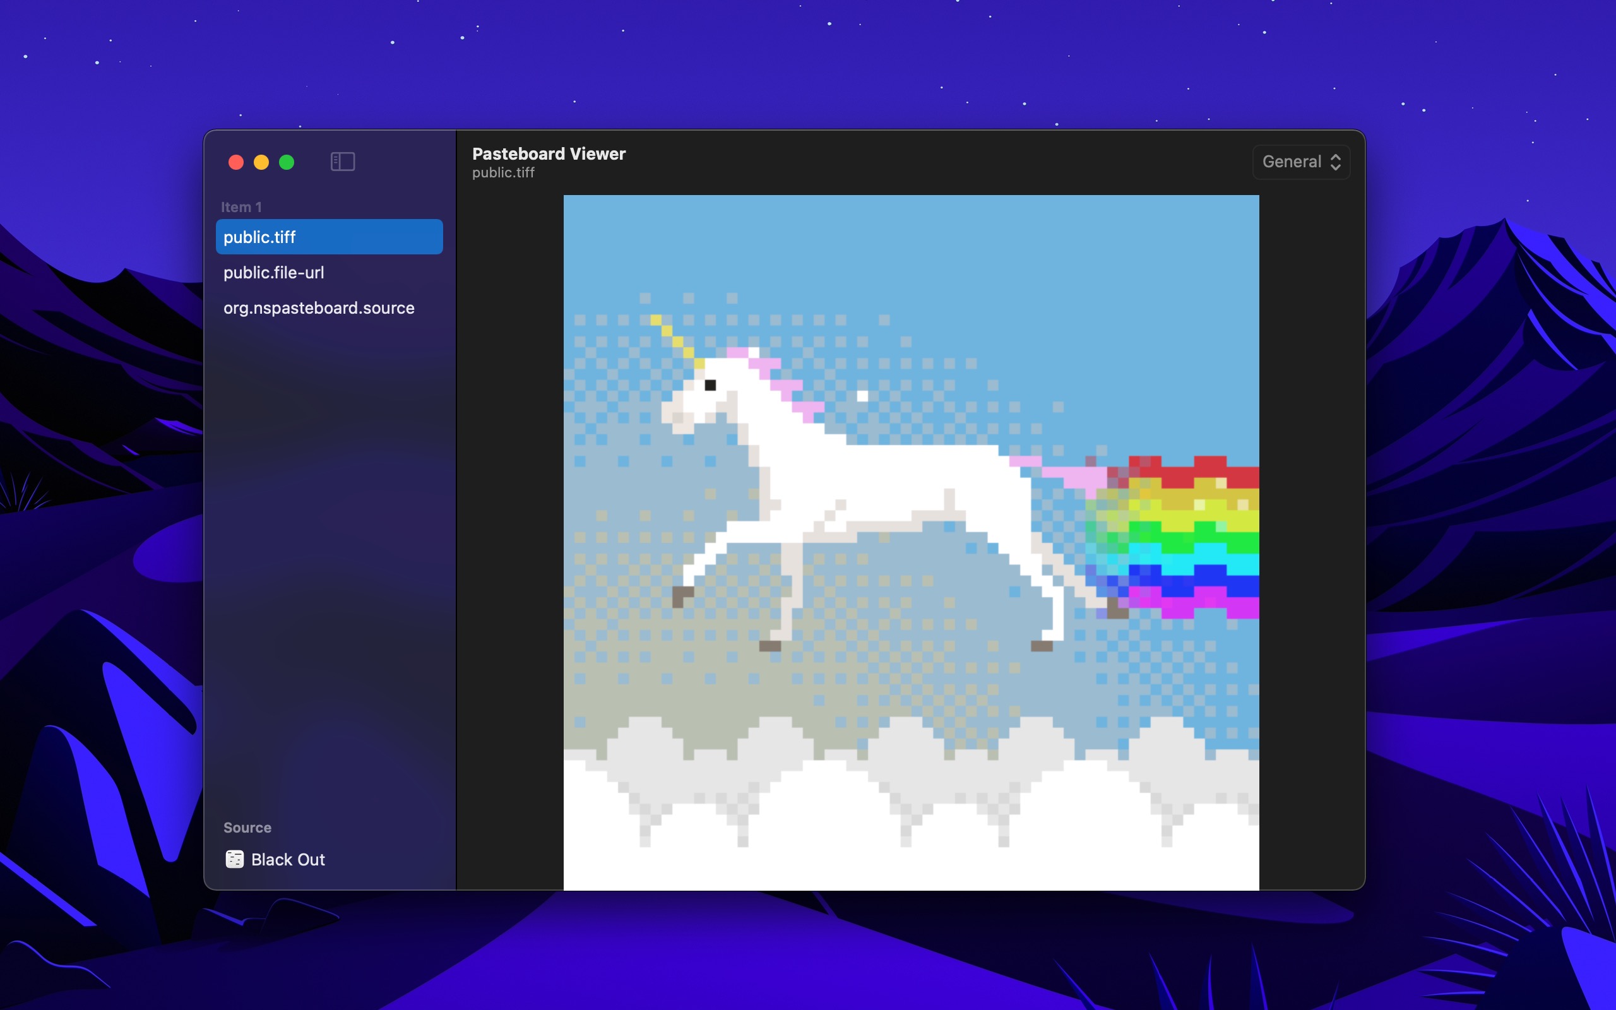
Task: Select the public.file-url representation
Action: point(274,273)
